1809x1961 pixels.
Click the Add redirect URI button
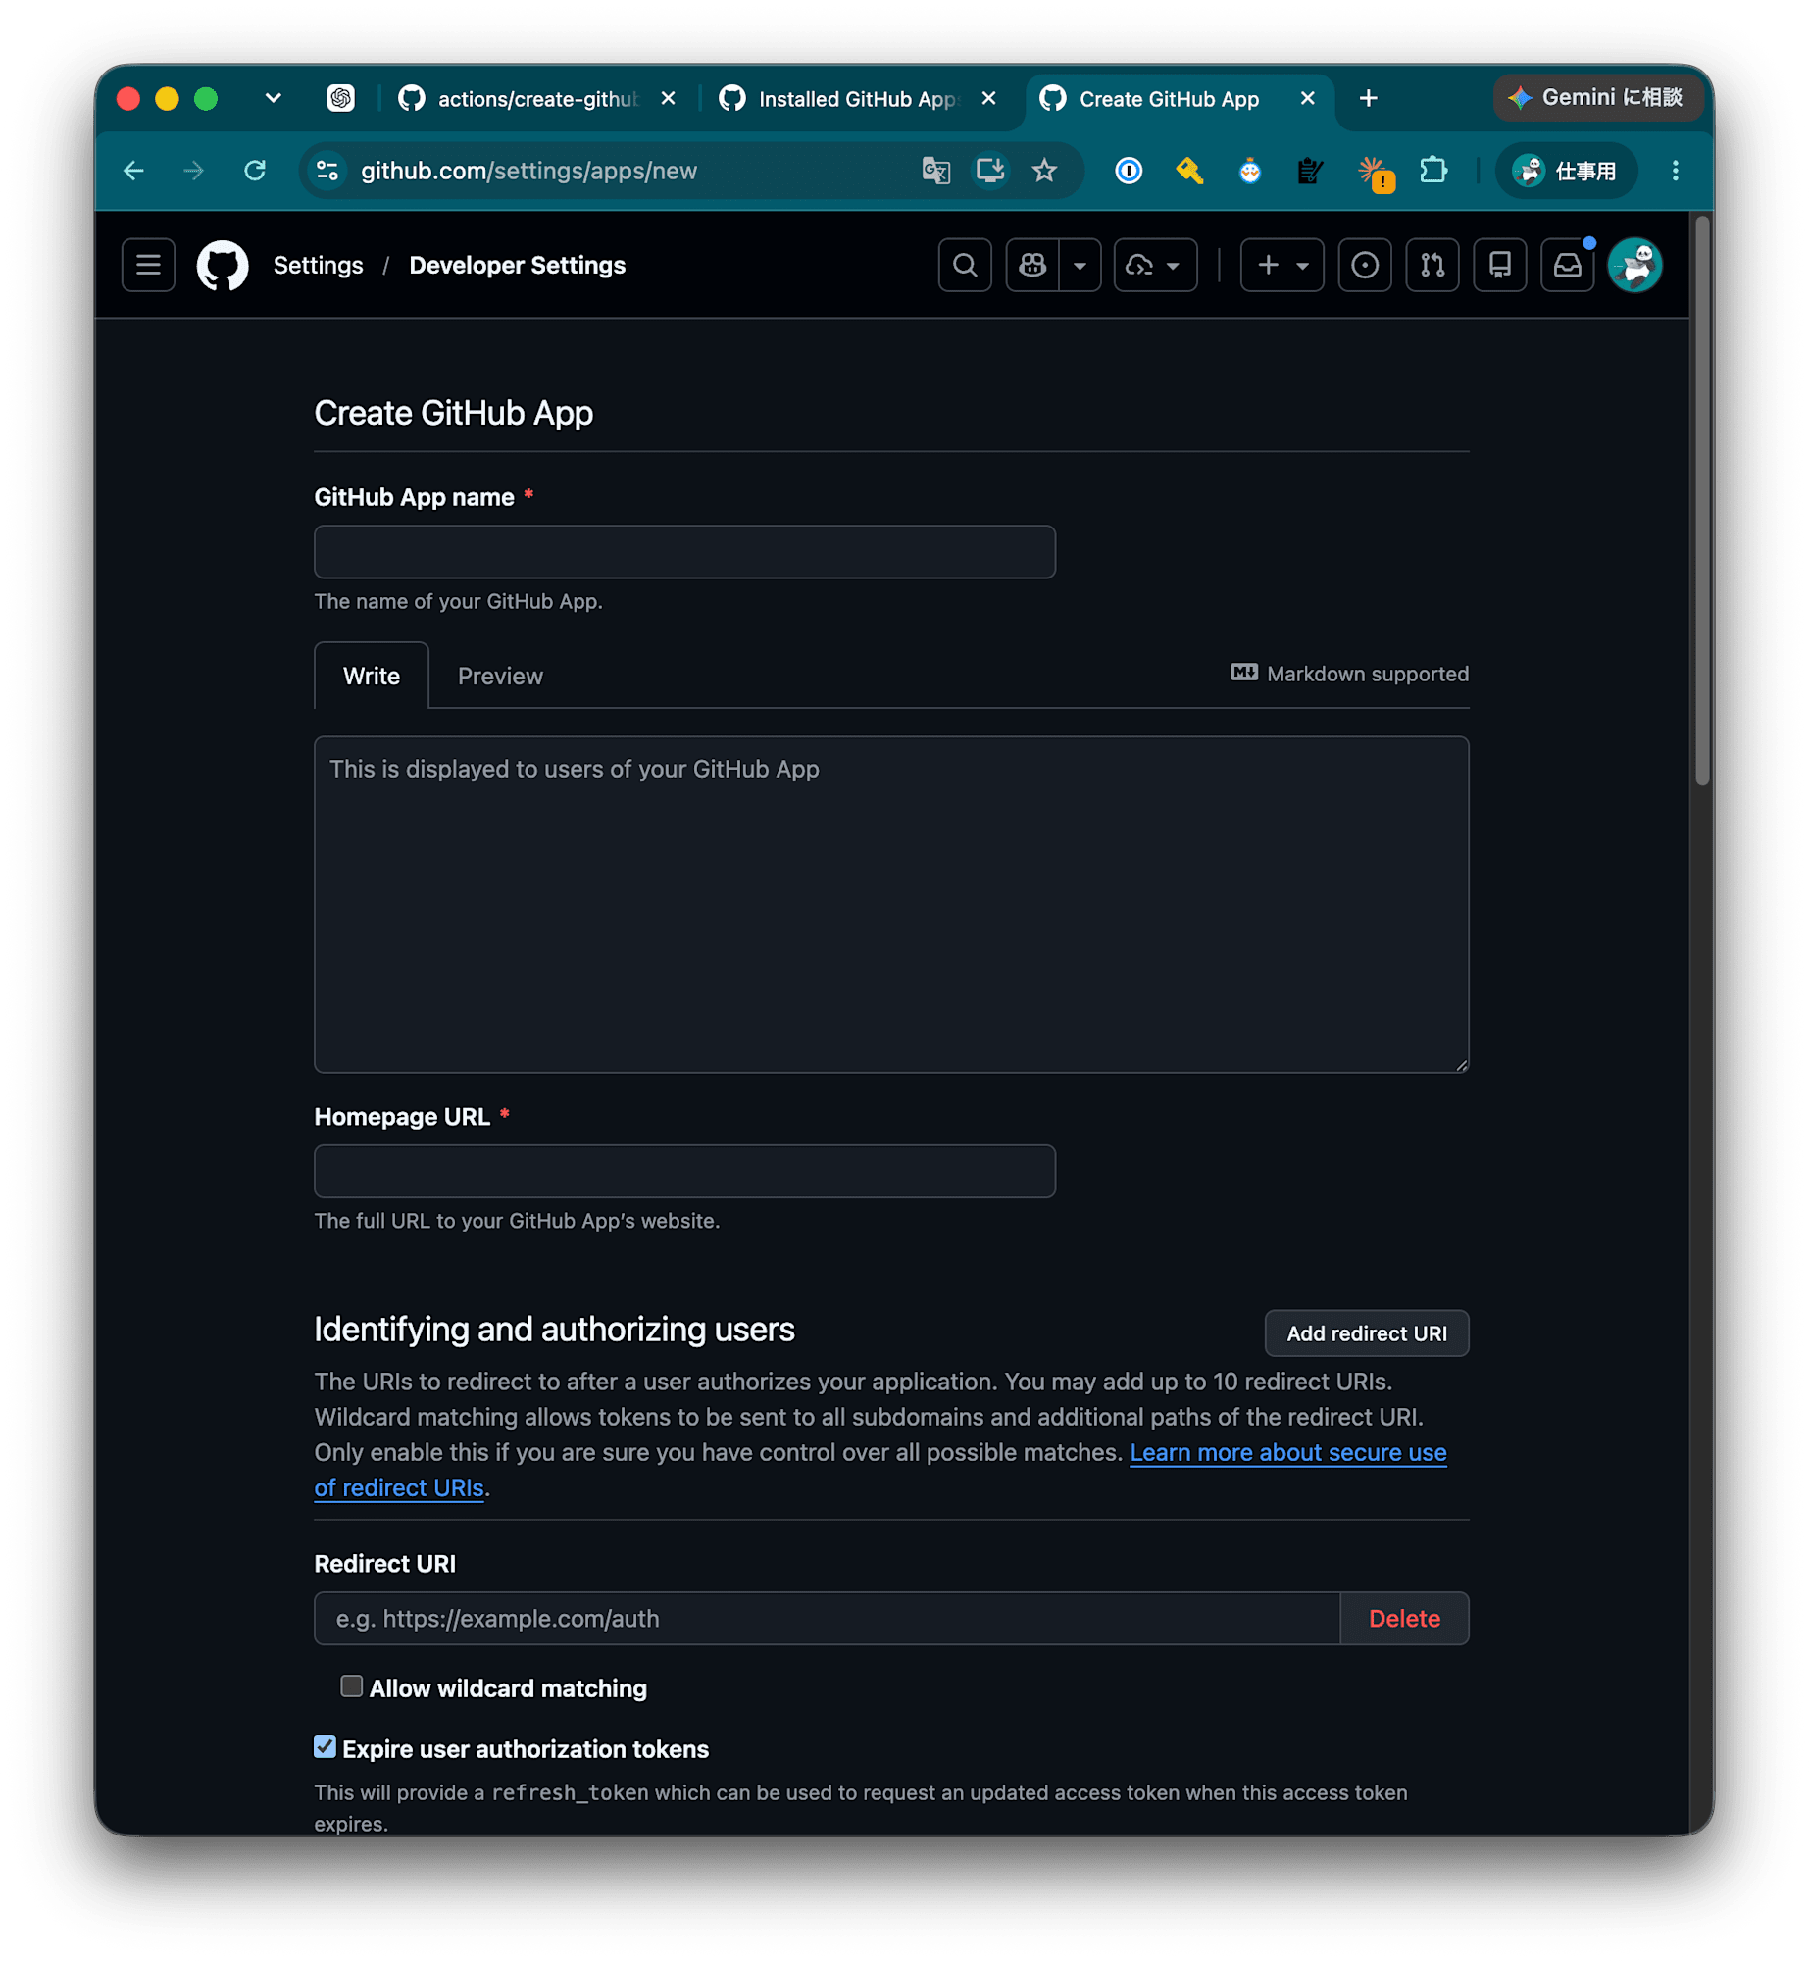tap(1365, 1332)
